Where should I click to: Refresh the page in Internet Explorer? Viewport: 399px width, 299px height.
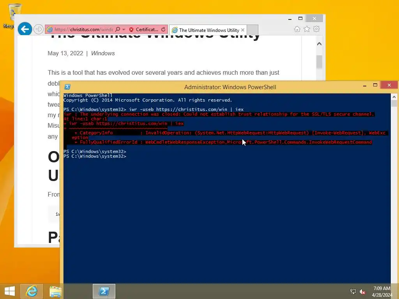163,30
